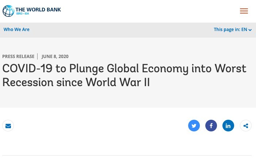Share the article on Facebook
Viewport: 256px width, 165px height.
211,126
